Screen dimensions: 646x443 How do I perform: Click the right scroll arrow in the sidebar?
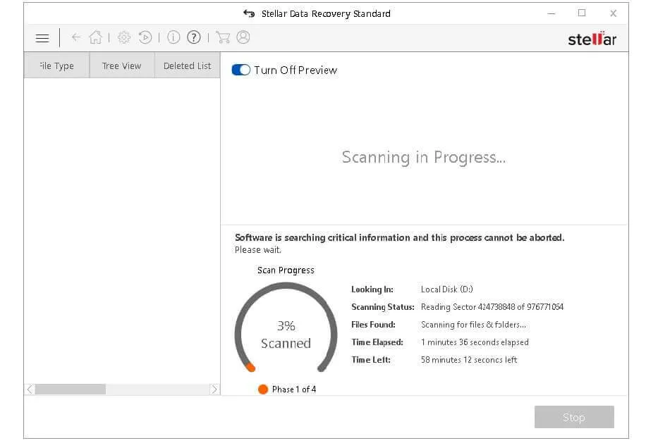point(214,389)
